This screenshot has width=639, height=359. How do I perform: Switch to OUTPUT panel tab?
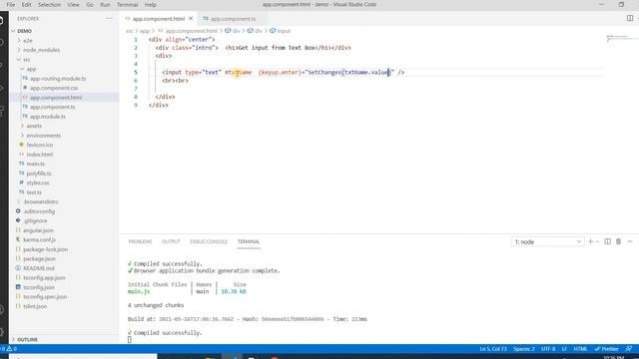pos(171,241)
